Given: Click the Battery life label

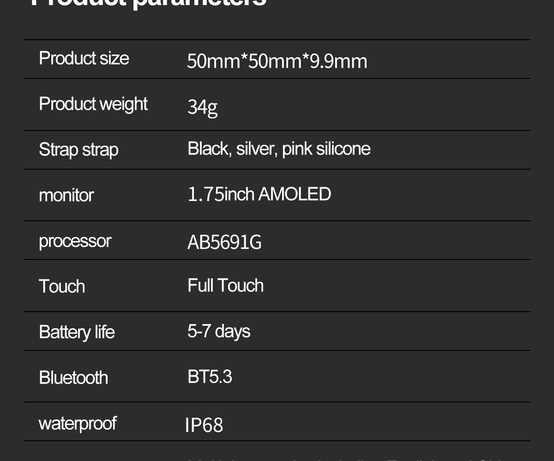Looking at the screenshot, I should pyautogui.click(x=77, y=332).
